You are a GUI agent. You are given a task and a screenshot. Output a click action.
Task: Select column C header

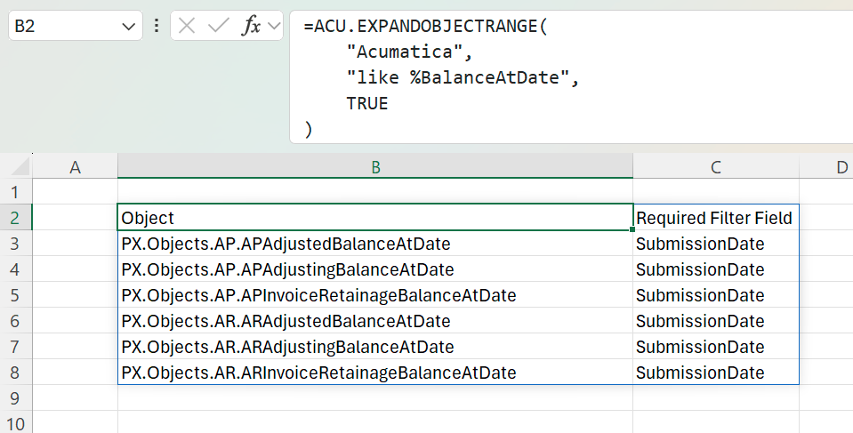[716, 166]
